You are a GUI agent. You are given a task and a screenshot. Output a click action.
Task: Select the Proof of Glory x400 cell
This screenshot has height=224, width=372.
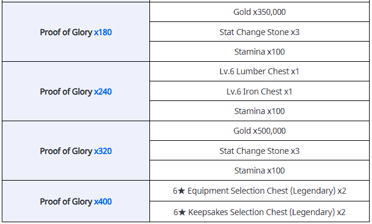[76, 201]
